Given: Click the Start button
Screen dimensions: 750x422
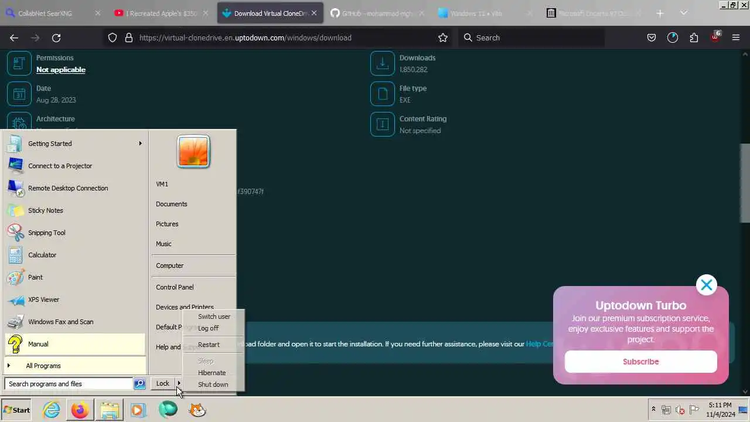Looking at the screenshot, I should (x=16, y=410).
